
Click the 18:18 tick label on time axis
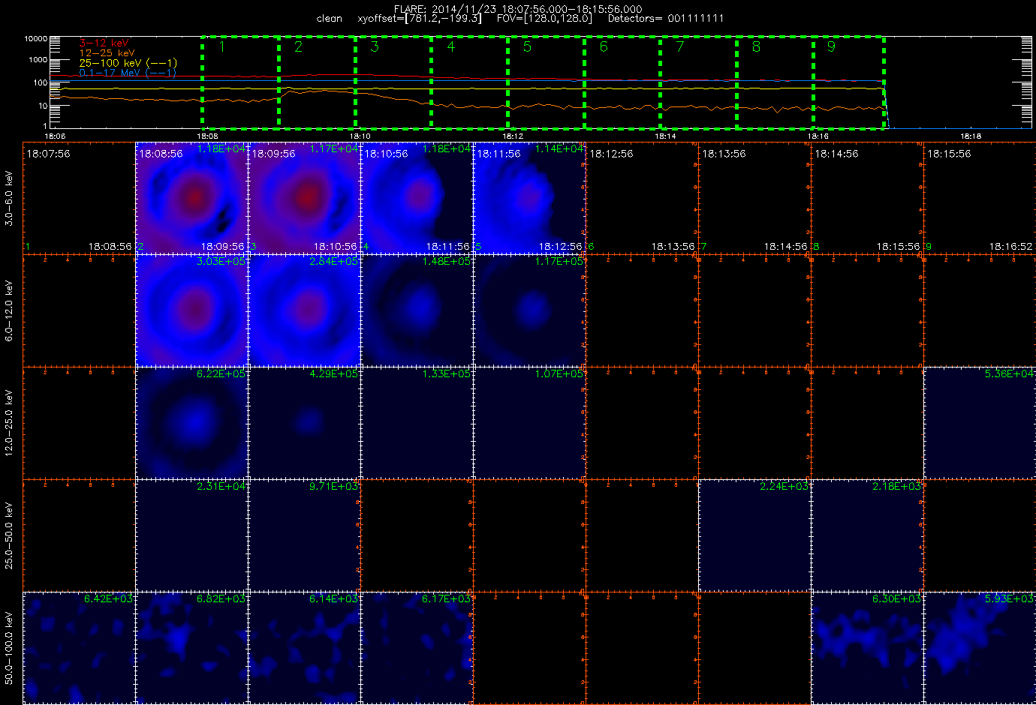tap(971, 136)
